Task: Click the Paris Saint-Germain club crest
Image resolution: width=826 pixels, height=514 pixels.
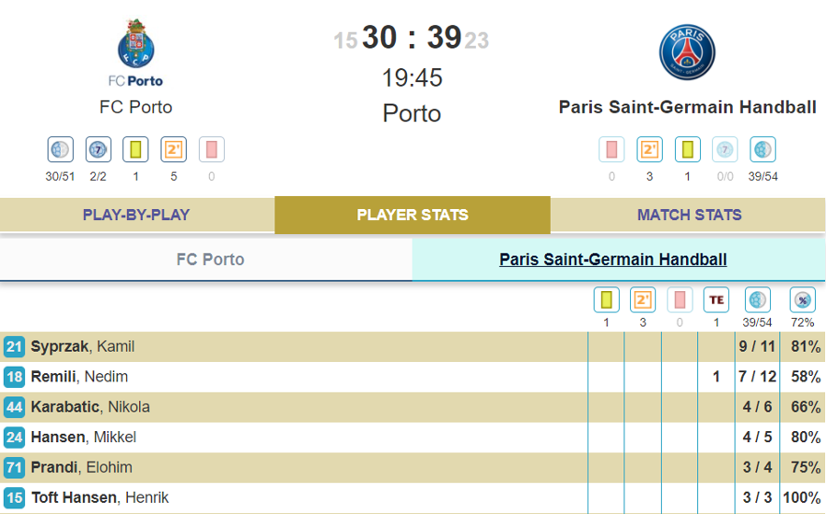Action: click(x=687, y=53)
